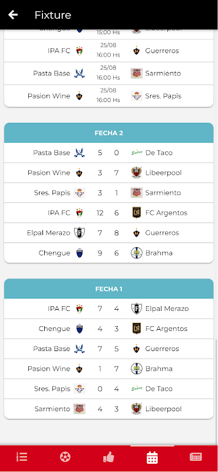Select the FECHA 1 header

pyautogui.click(x=109, y=289)
